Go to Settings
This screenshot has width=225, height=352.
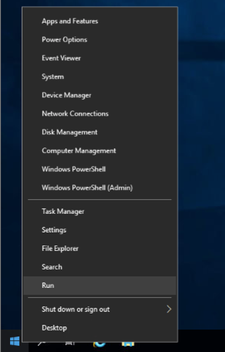pyautogui.click(x=99, y=230)
